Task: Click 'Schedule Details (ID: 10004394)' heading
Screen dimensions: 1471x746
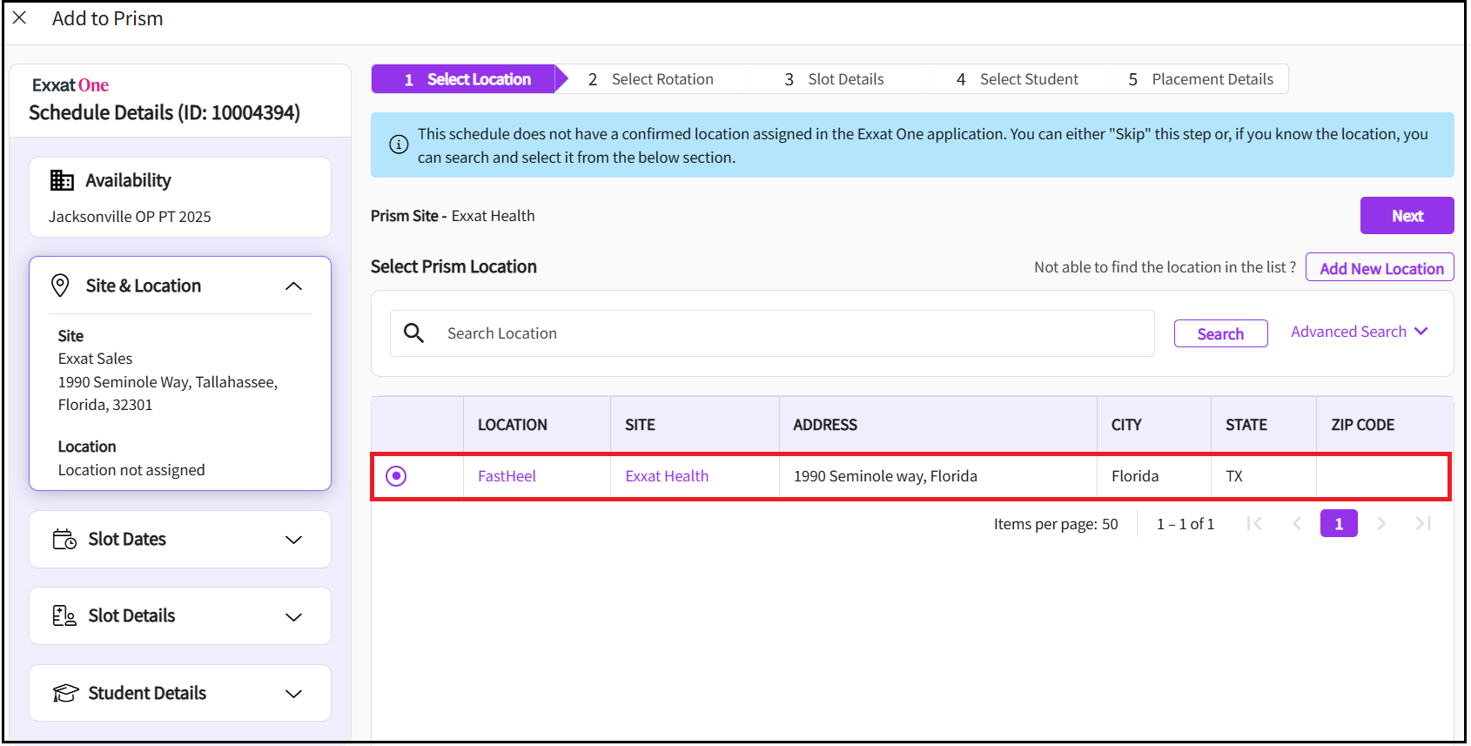Action: (165, 112)
